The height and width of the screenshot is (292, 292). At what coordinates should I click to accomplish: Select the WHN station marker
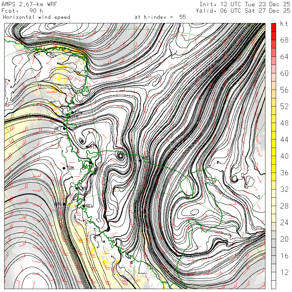64,204
